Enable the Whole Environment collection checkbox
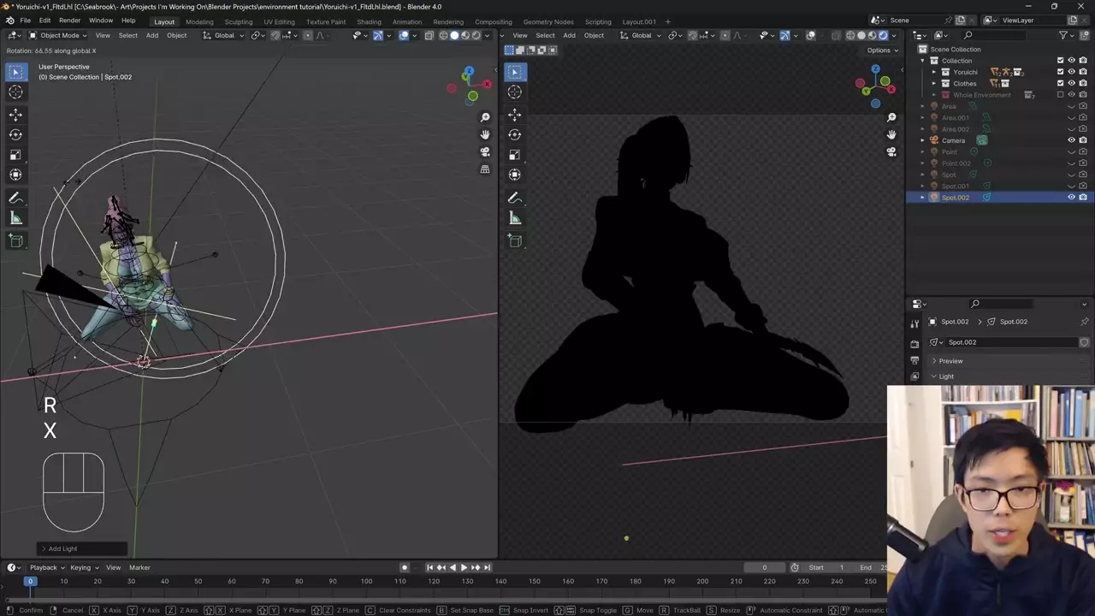The height and width of the screenshot is (616, 1095). point(1060,95)
